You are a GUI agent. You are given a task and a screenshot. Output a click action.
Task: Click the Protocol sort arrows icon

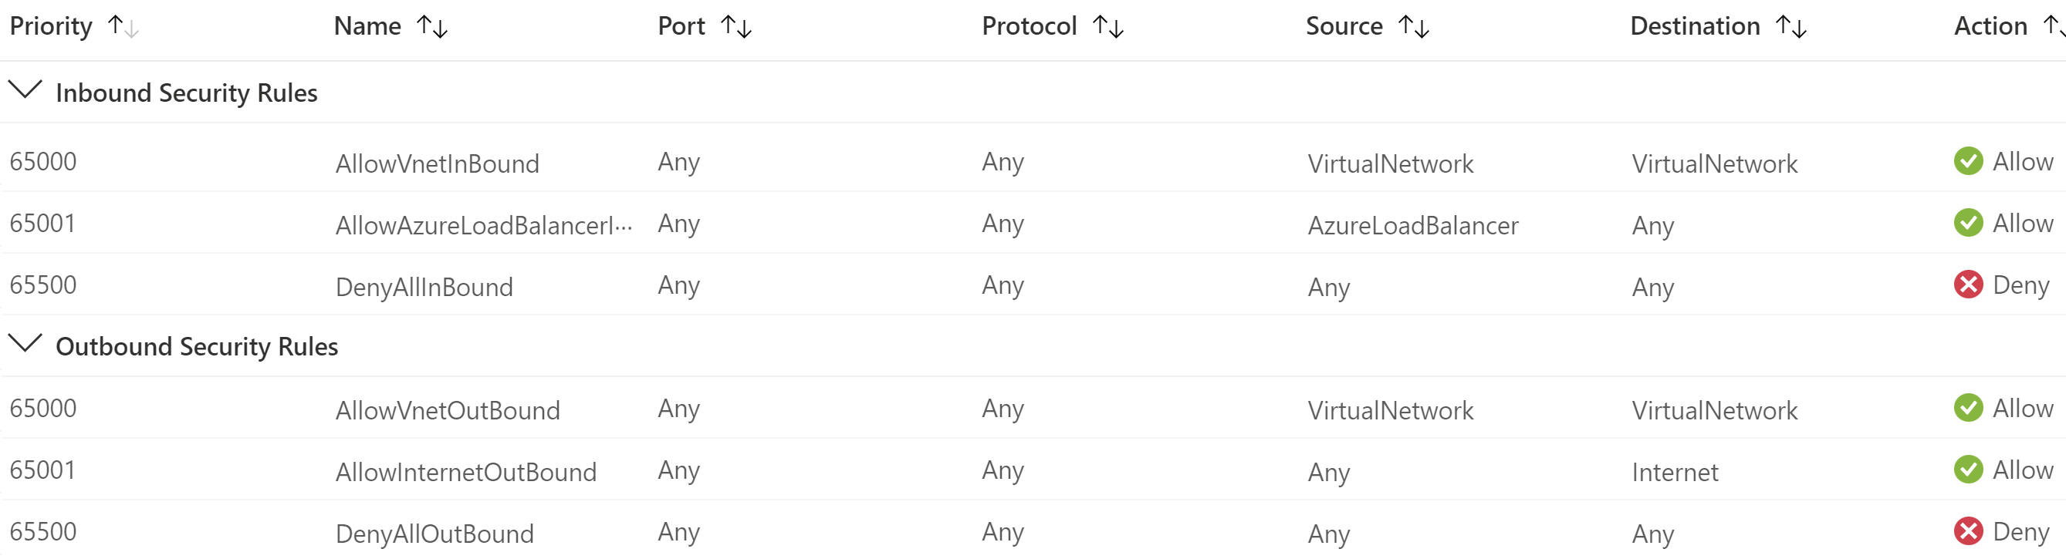tap(1108, 27)
